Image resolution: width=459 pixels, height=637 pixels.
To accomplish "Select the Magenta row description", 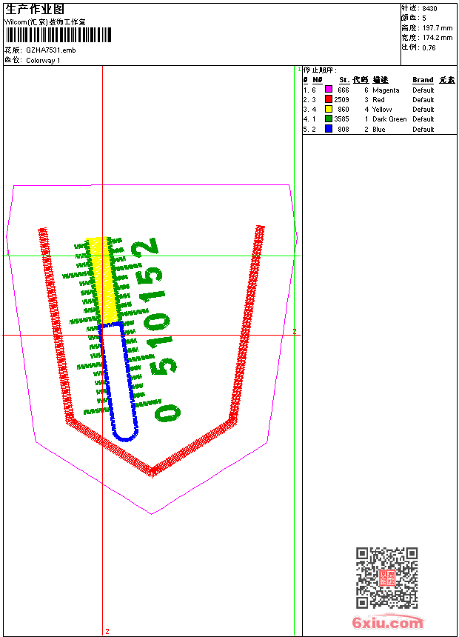I will click(x=386, y=90).
